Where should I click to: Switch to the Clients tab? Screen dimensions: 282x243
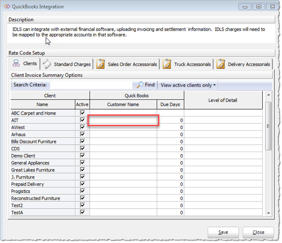tap(24, 64)
